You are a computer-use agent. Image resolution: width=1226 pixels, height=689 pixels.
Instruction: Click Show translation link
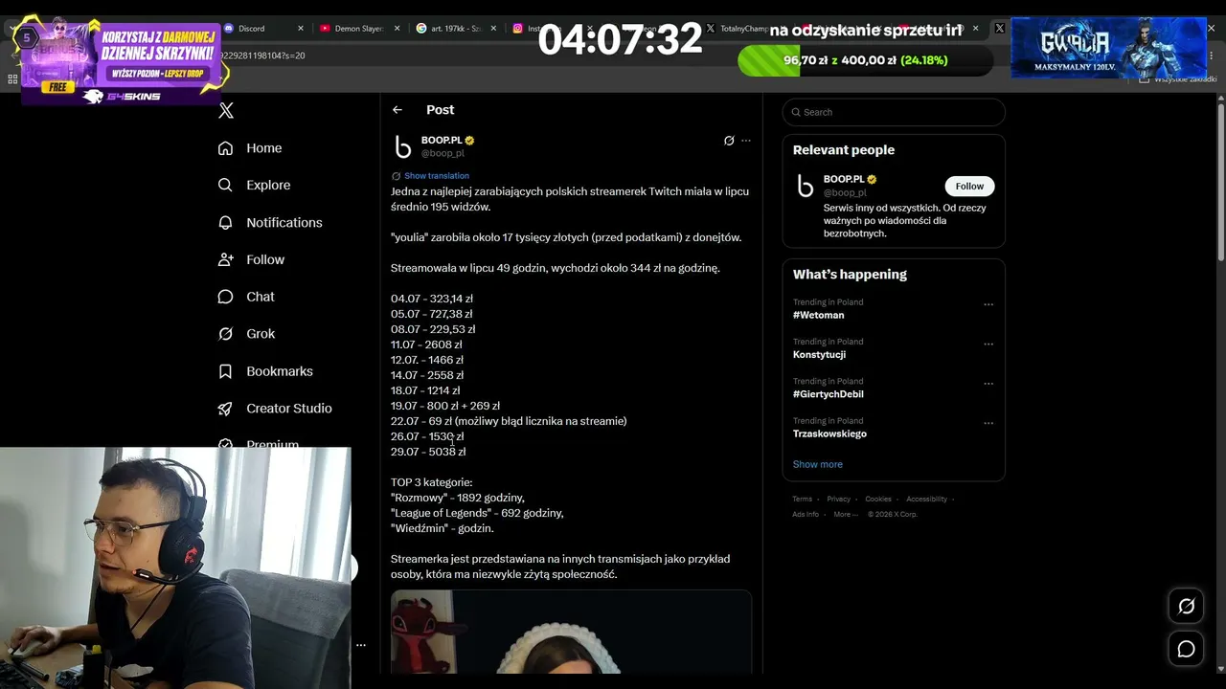[x=437, y=176]
